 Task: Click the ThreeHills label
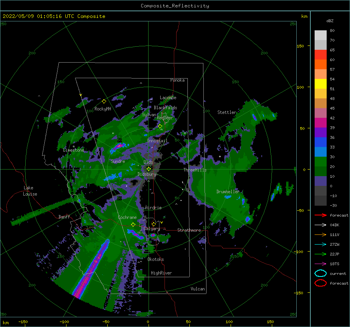tap(195, 170)
